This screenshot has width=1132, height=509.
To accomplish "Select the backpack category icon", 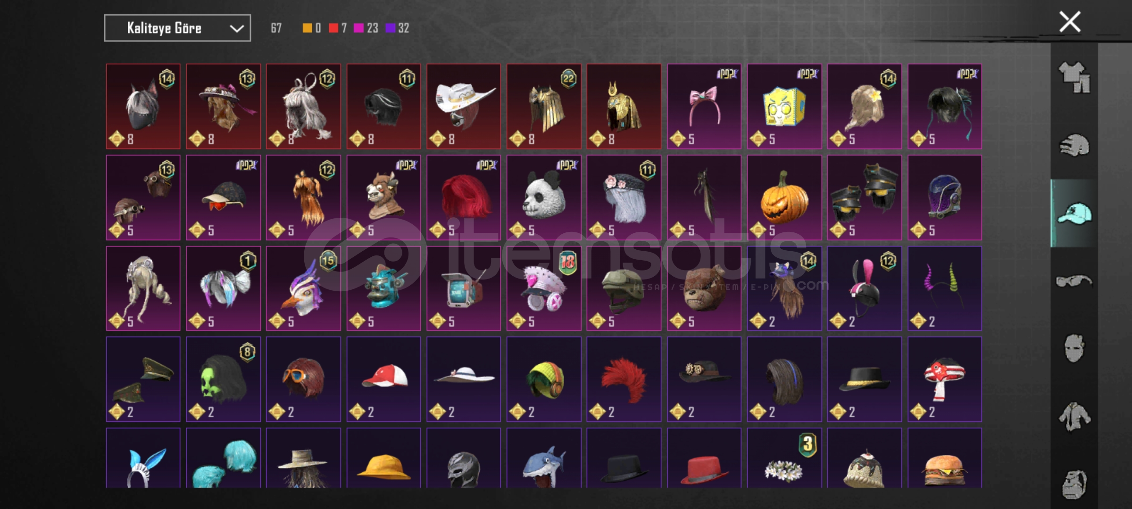I will tap(1074, 484).
